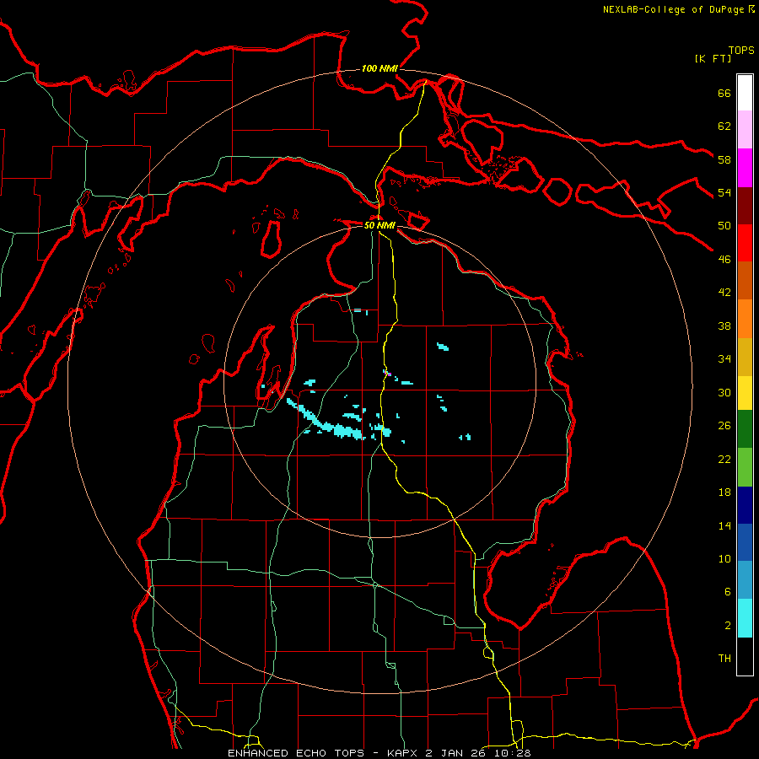Image resolution: width=759 pixels, height=759 pixels.
Task: Click the 'KAPX' radar station identifier
Action: 403,753
